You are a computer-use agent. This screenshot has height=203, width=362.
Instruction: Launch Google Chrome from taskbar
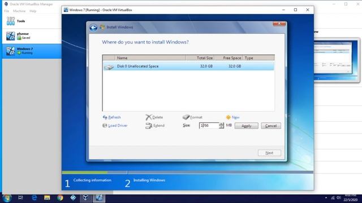coord(61,198)
